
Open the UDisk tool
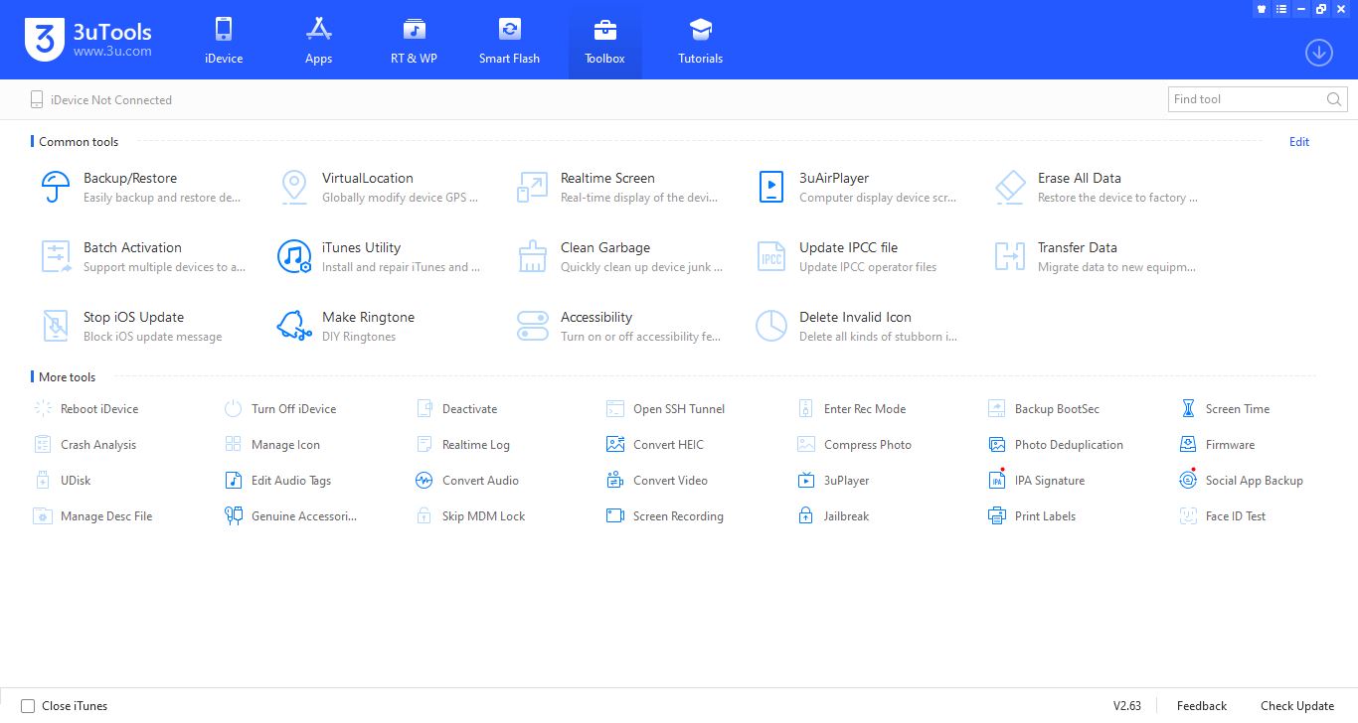click(63, 481)
